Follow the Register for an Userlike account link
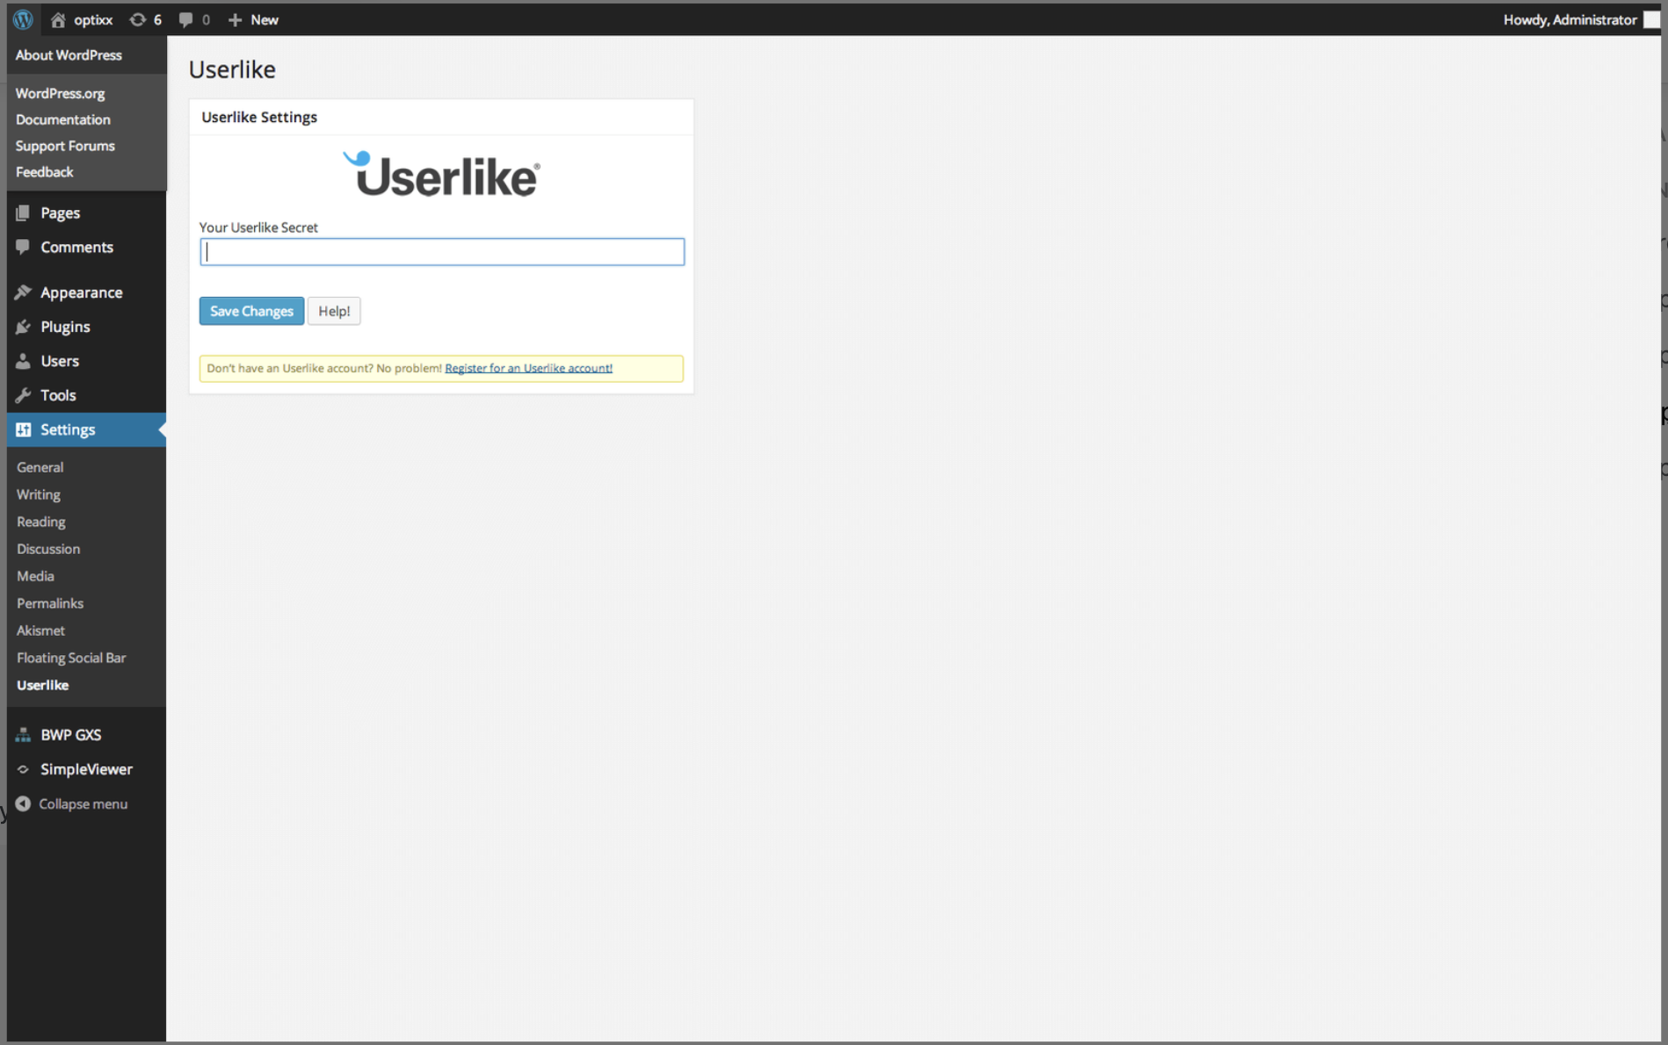This screenshot has width=1668, height=1045. 527,368
